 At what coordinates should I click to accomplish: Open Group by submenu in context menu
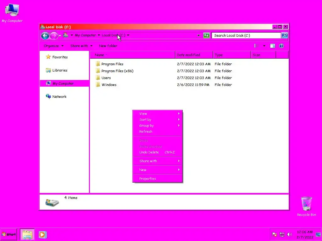tap(158, 126)
